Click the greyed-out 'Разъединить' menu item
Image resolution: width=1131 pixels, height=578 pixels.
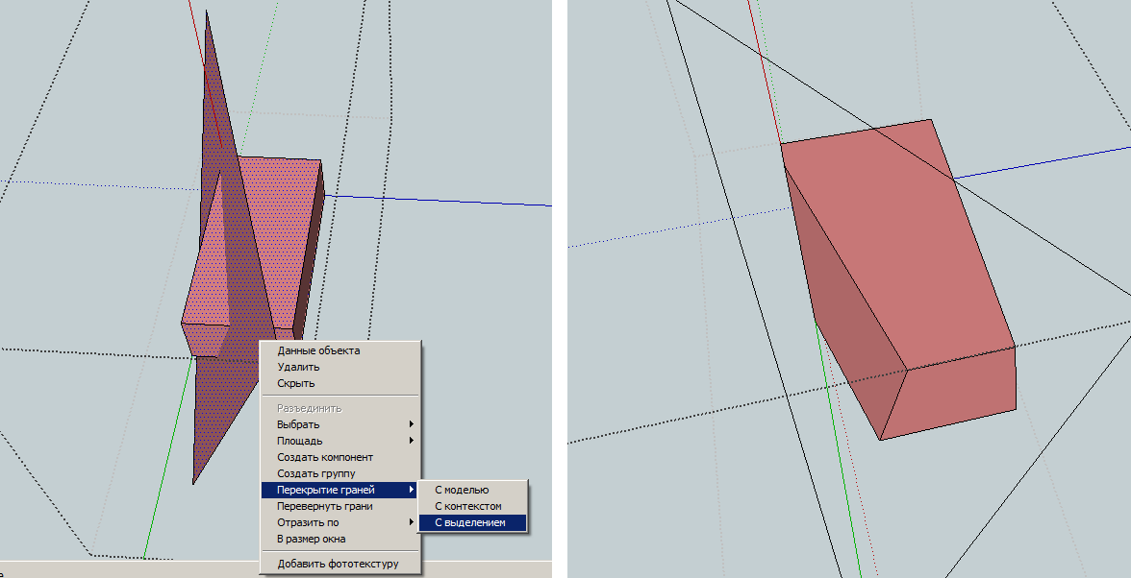[310, 408]
